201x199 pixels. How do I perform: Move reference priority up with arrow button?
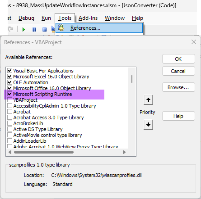(x=148, y=100)
